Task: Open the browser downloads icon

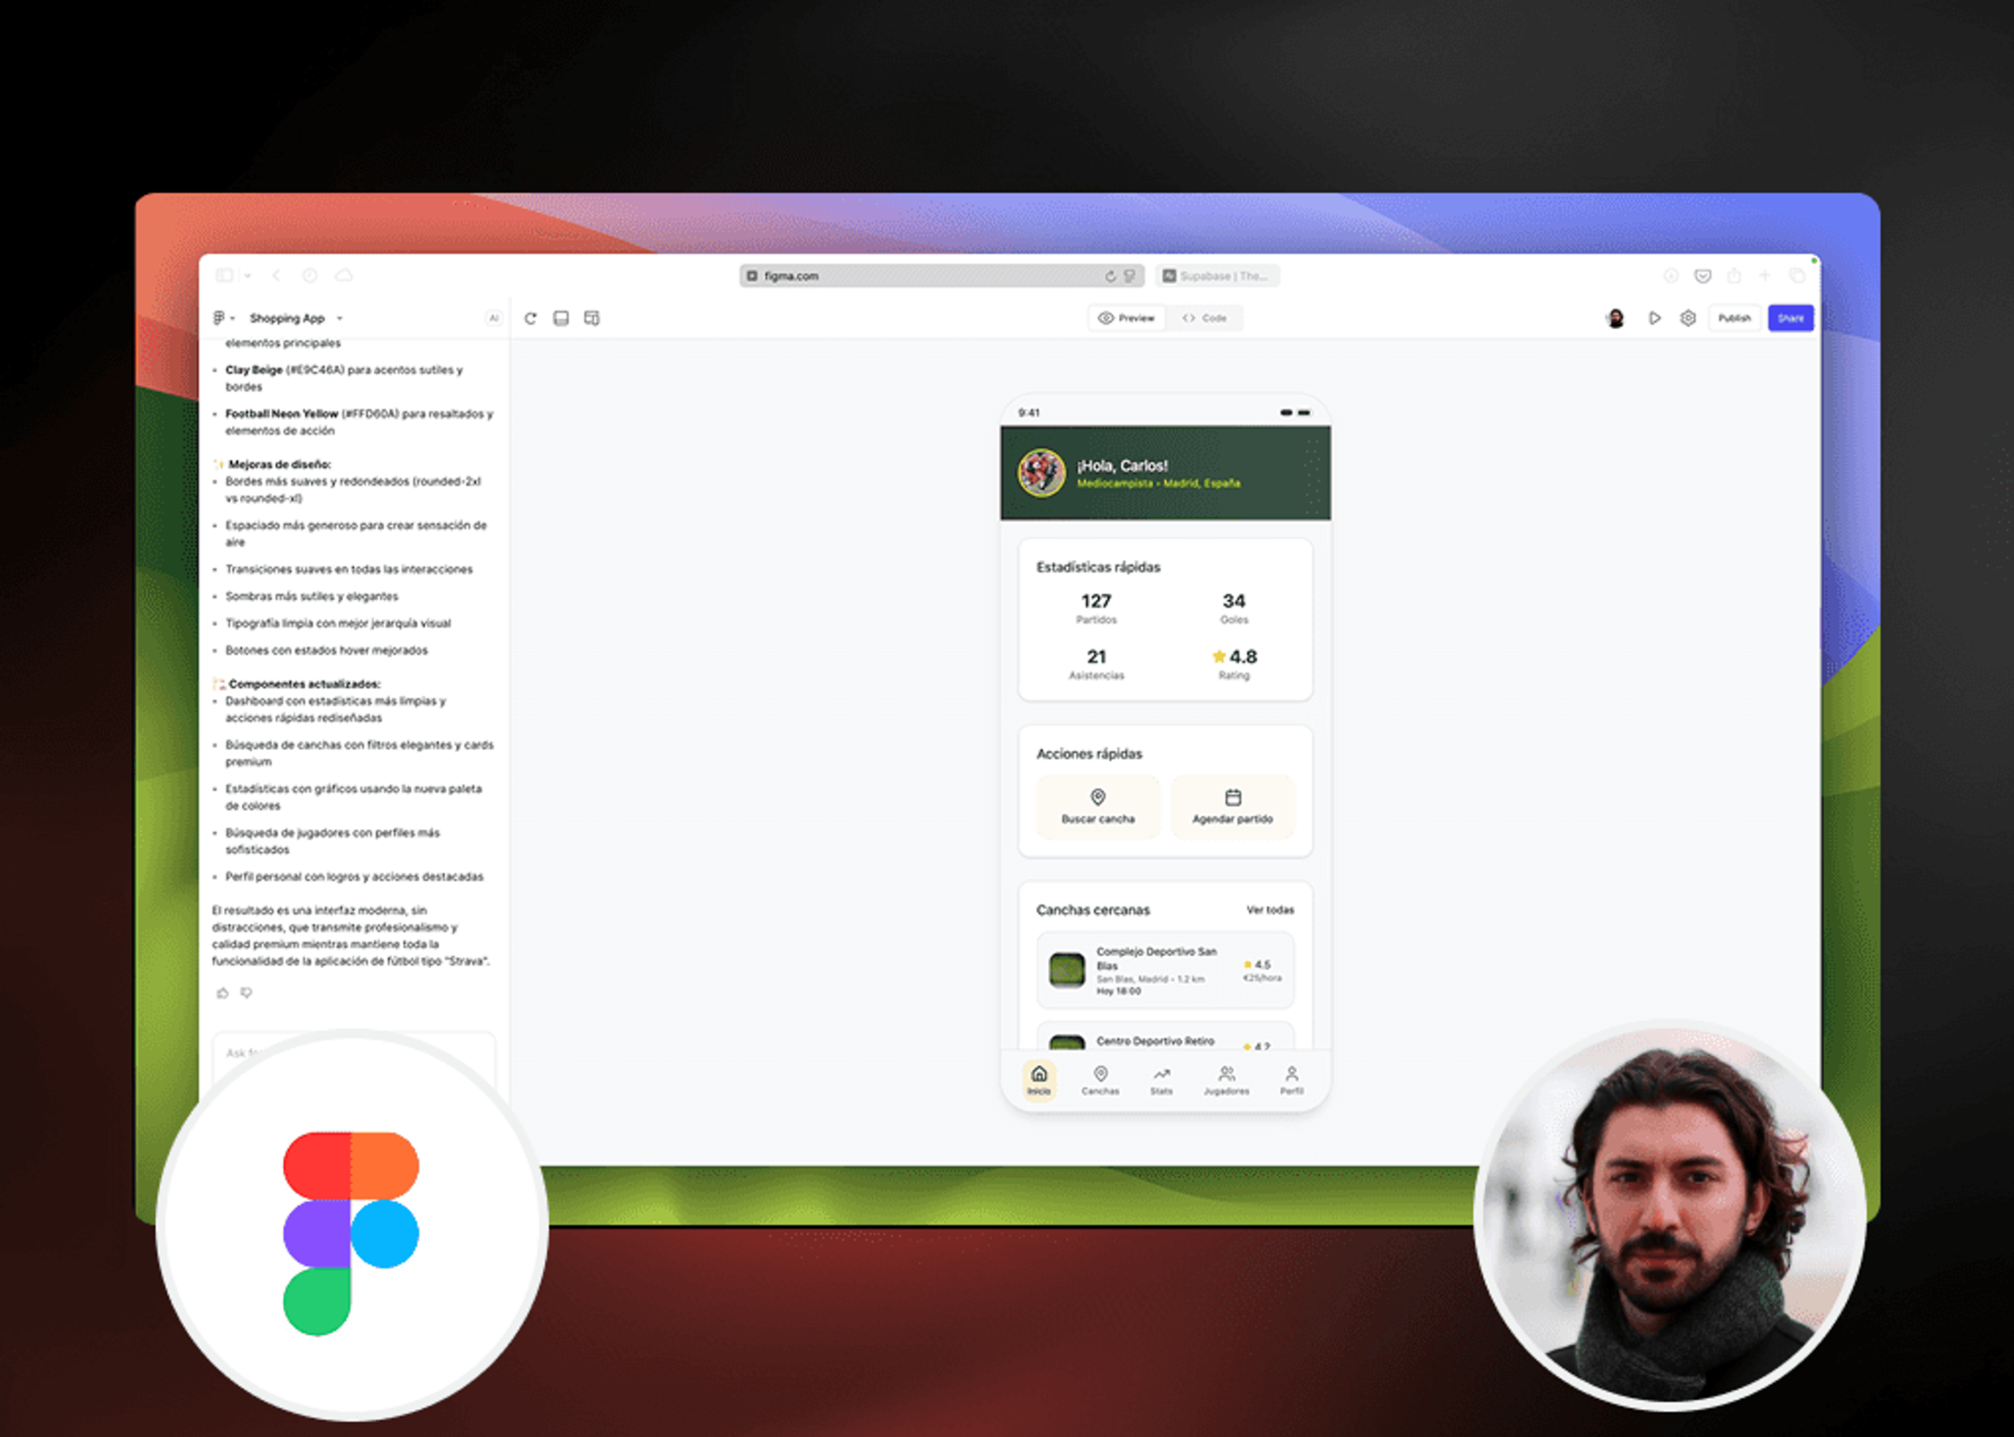Action: (x=1670, y=276)
